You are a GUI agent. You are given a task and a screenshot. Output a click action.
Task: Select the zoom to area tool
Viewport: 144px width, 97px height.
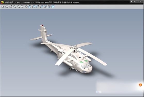pos(18,7)
